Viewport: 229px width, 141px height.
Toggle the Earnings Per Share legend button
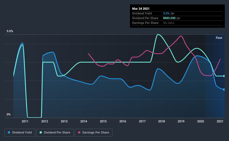click(93, 133)
